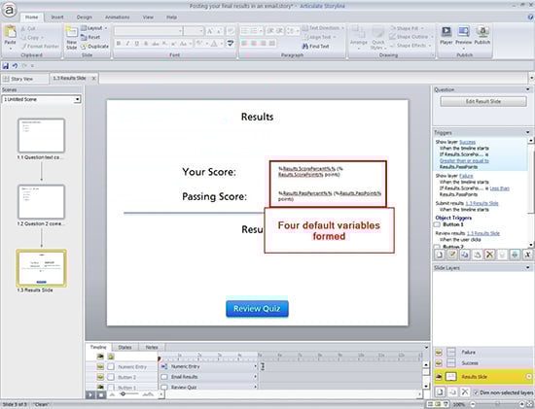Click the Greater than or equal to link

click(x=464, y=160)
